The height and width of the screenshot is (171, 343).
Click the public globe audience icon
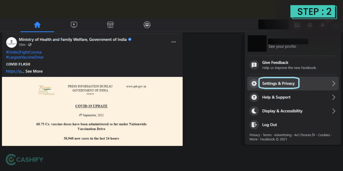(30, 45)
